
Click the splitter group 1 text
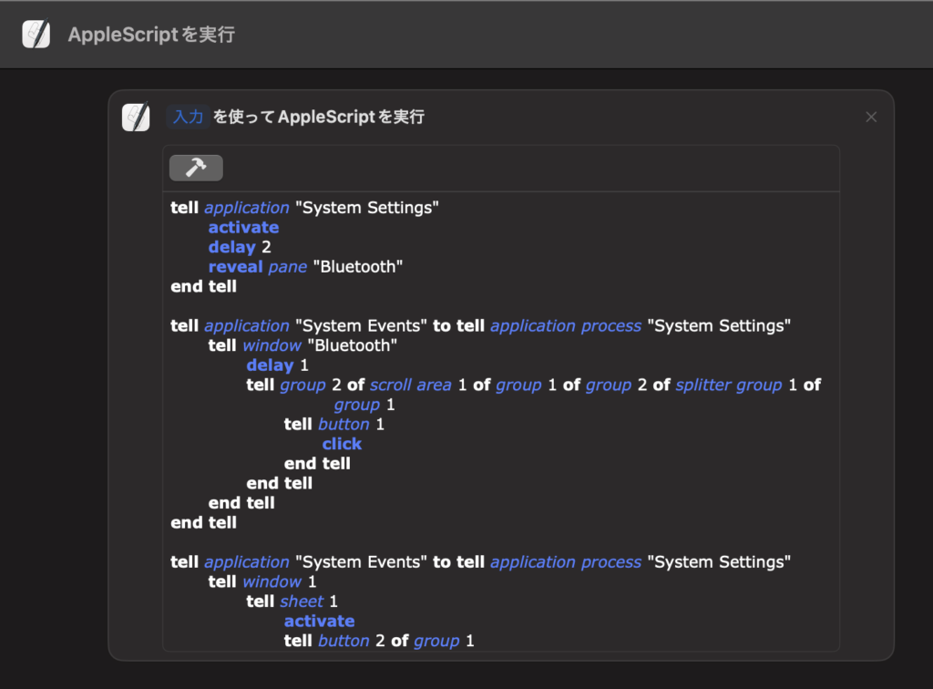pos(729,385)
